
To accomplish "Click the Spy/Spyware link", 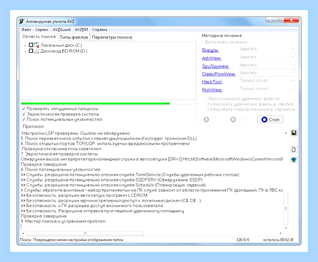I will 215,66.
